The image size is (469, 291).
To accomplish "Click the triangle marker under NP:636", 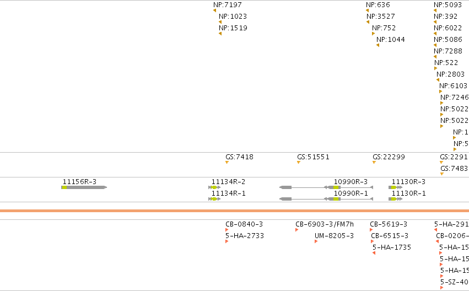I will [367, 10].
